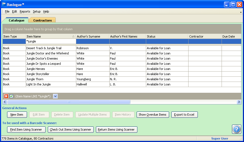This screenshot has height=142, width=244.
Task: Sort by Due Date column header
Action: pyautogui.click(x=231, y=36)
